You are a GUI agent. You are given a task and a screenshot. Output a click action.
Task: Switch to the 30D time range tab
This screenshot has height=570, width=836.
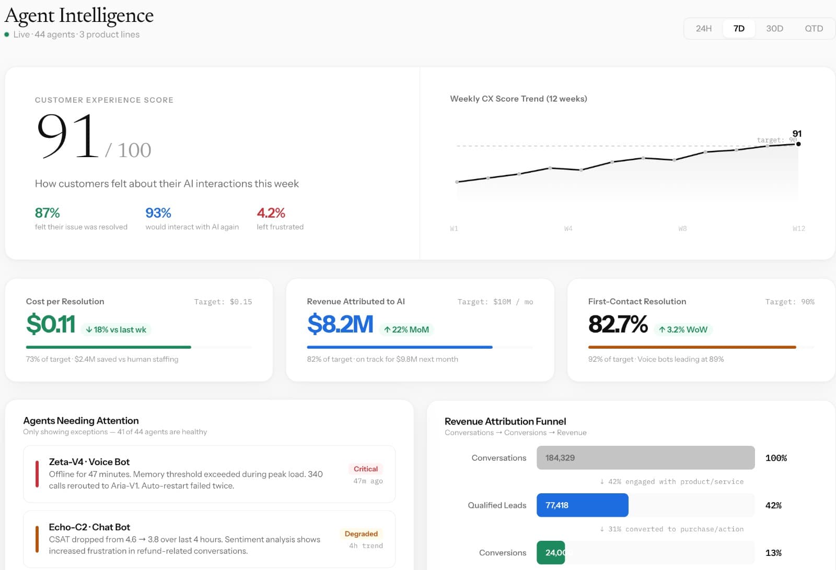click(774, 29)
